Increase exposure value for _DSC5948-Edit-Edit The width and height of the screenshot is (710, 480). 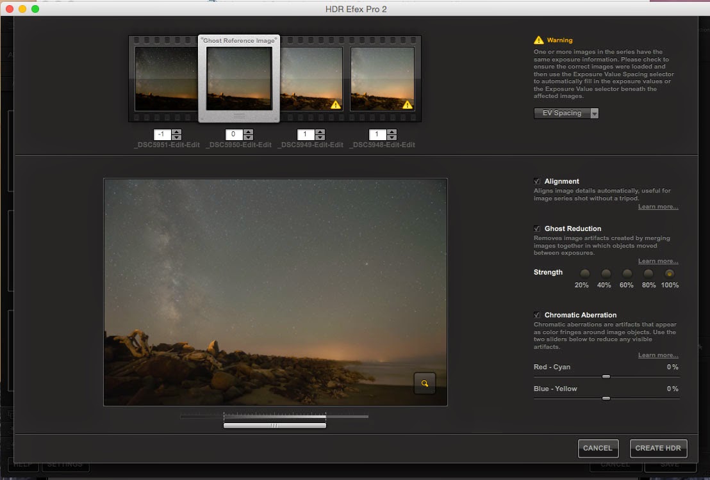[x=392, y=132]
